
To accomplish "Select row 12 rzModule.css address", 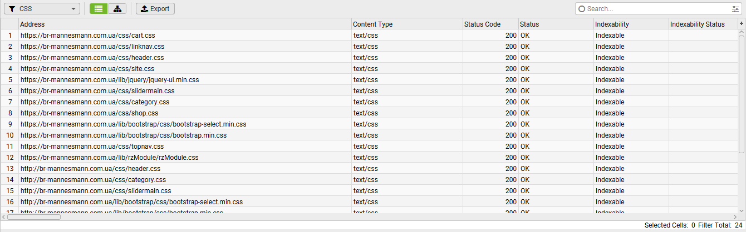I will pos(109,158).
